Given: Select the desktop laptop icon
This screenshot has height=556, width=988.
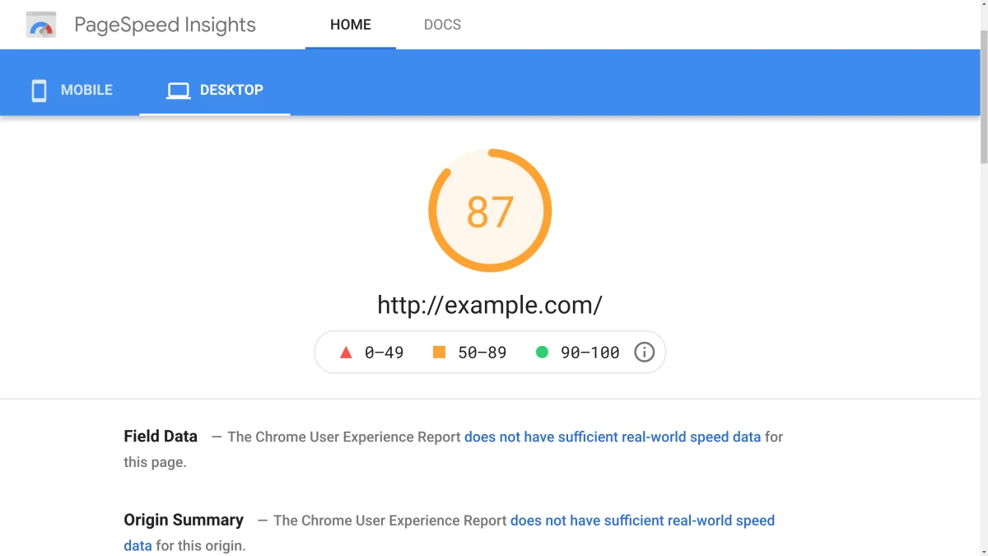Looking at the screenshot, I should pyautogui.click(x=178, y=90).
